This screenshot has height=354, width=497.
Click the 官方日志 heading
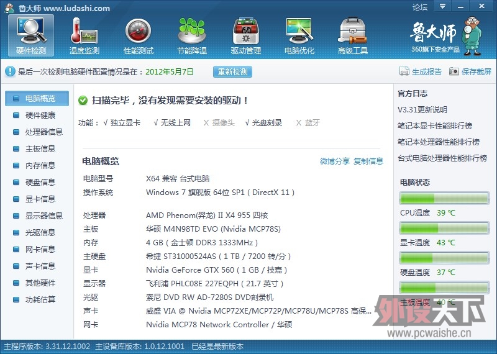(413, 94)
